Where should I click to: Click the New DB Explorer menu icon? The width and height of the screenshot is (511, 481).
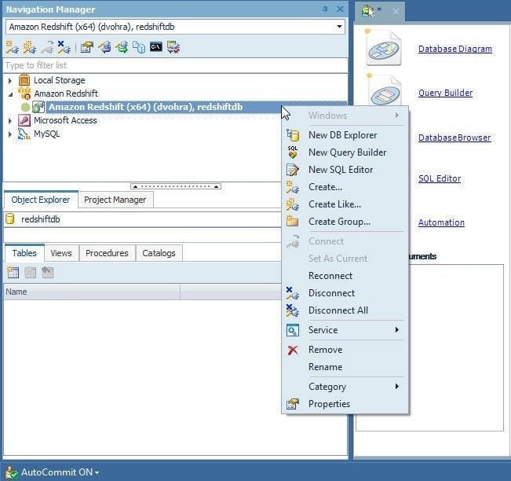tap(293, 135)
